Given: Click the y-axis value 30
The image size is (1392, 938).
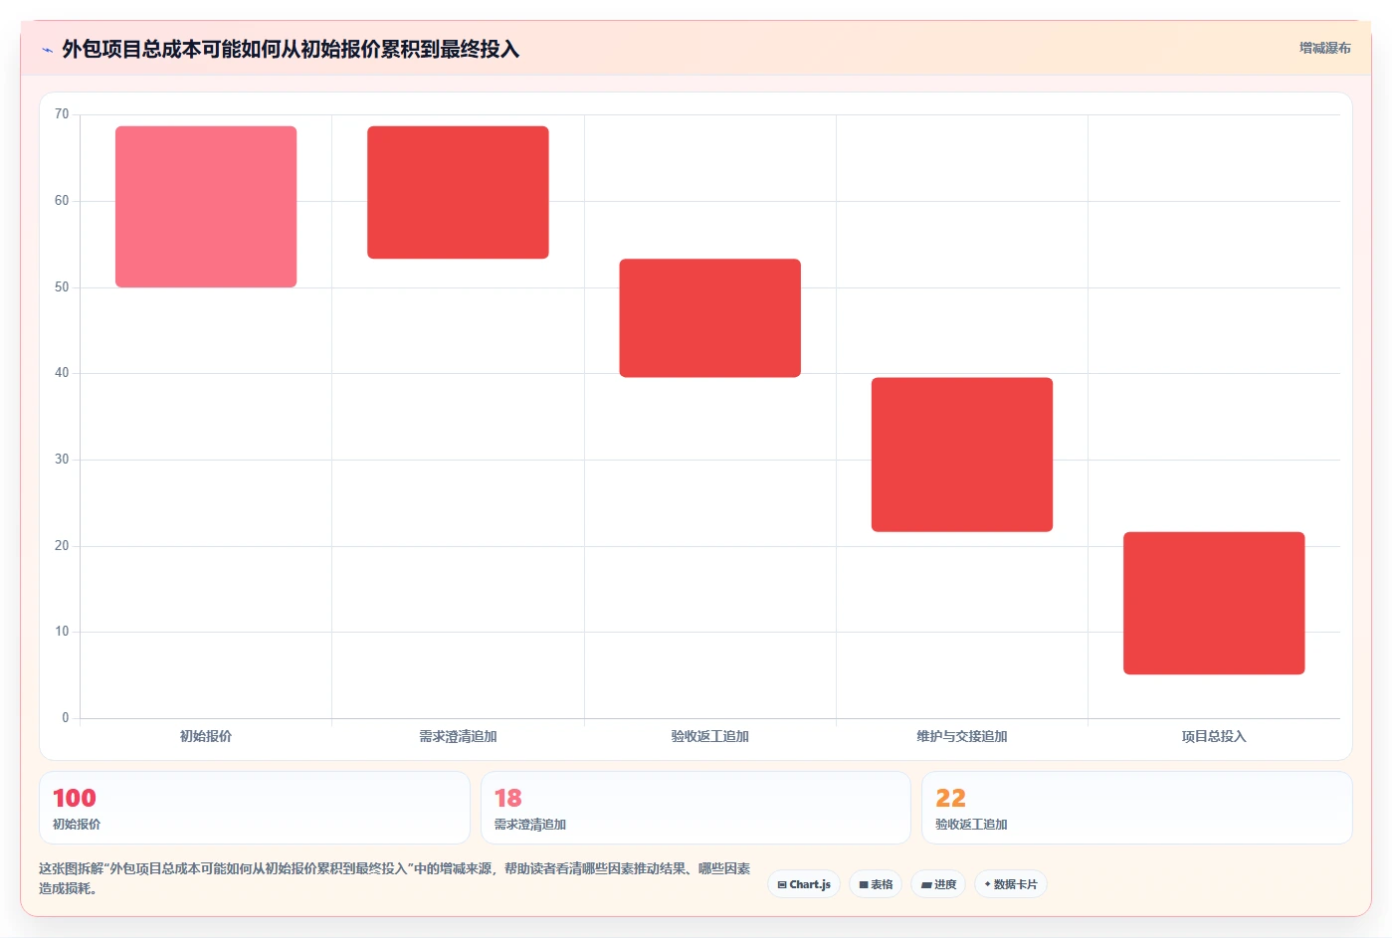Looking at the screenshot, I should point(62,460).
